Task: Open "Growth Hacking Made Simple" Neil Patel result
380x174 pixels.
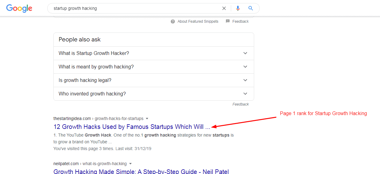Action: coord(141,171)
